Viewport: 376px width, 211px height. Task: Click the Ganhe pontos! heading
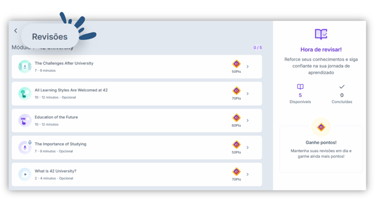point(321,143)
